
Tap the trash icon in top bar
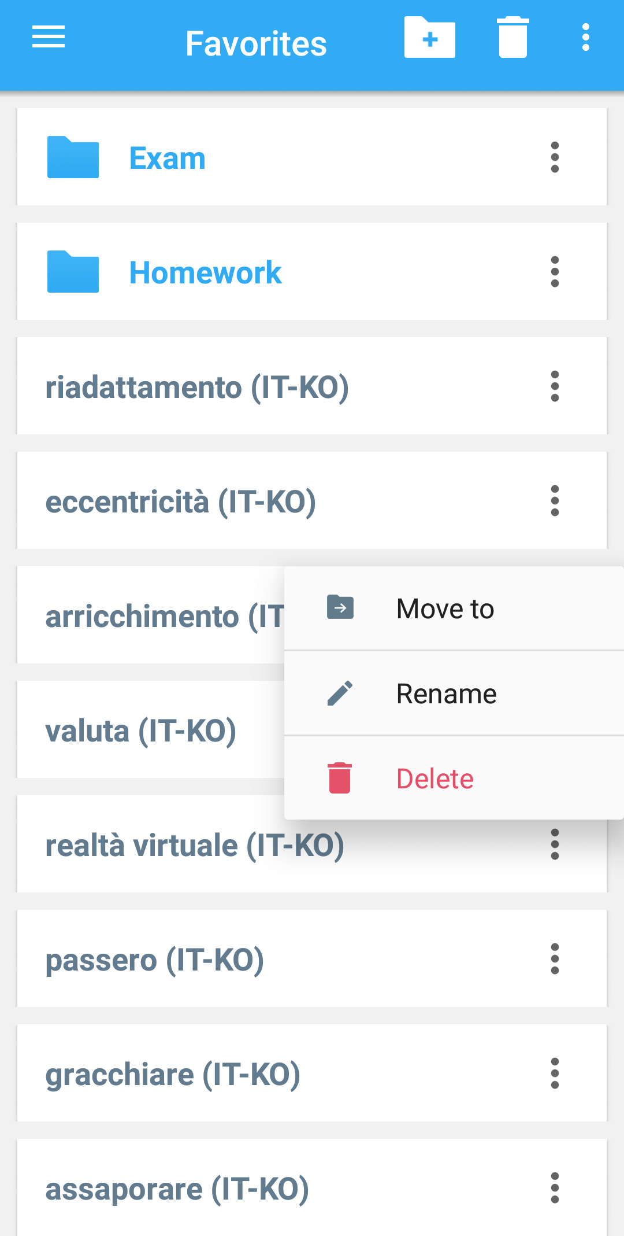point(512,38)
